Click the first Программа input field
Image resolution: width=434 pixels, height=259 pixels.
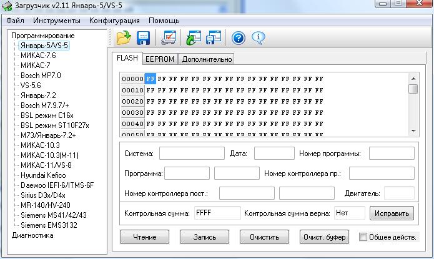pyautogui.click(x=187, y=173)
